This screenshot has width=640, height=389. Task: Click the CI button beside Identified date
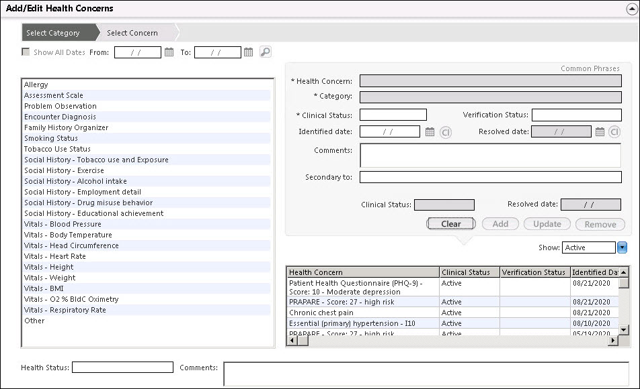click(446, 132)
